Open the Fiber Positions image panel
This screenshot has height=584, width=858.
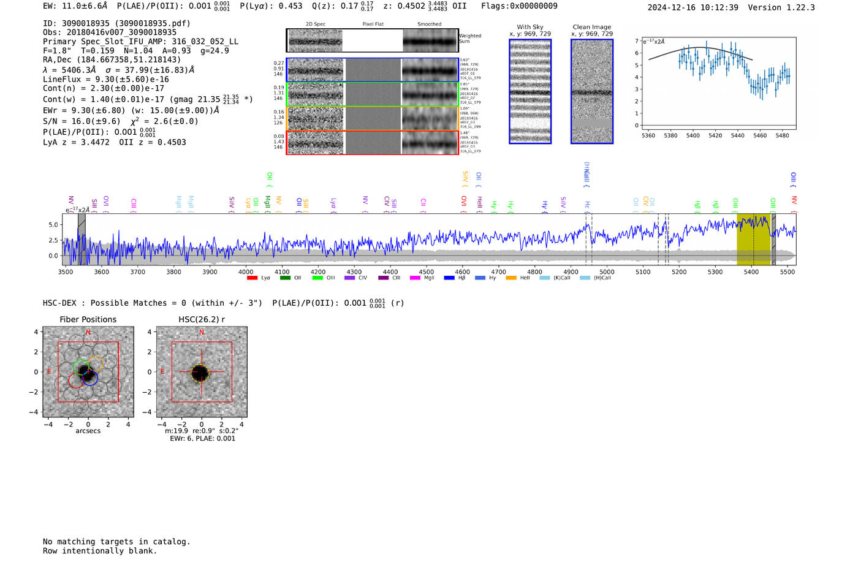point(88,372)
